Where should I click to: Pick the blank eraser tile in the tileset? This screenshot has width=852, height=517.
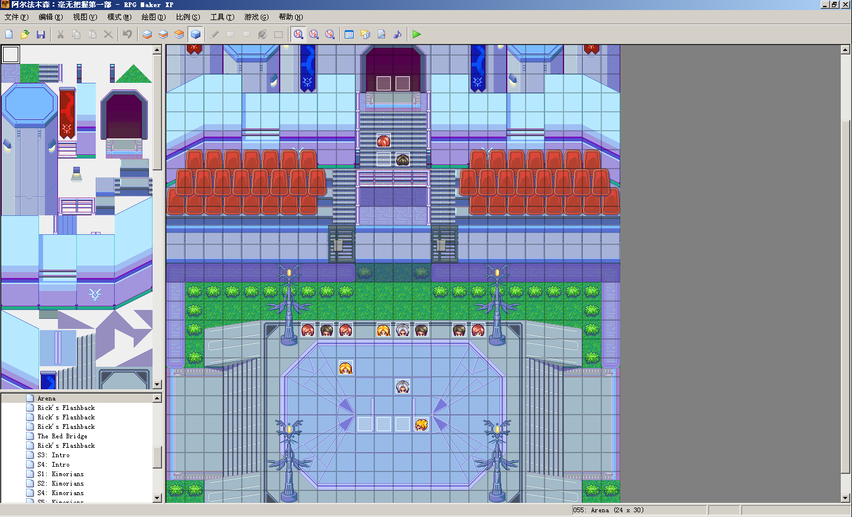tap(11, 54)
